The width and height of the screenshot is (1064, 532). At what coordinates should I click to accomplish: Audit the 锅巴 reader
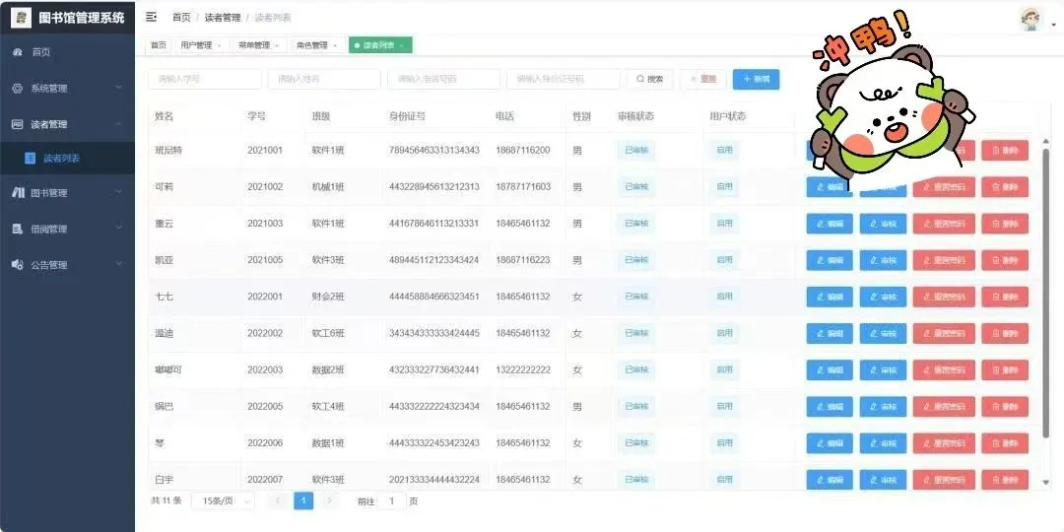pos(883,407)
